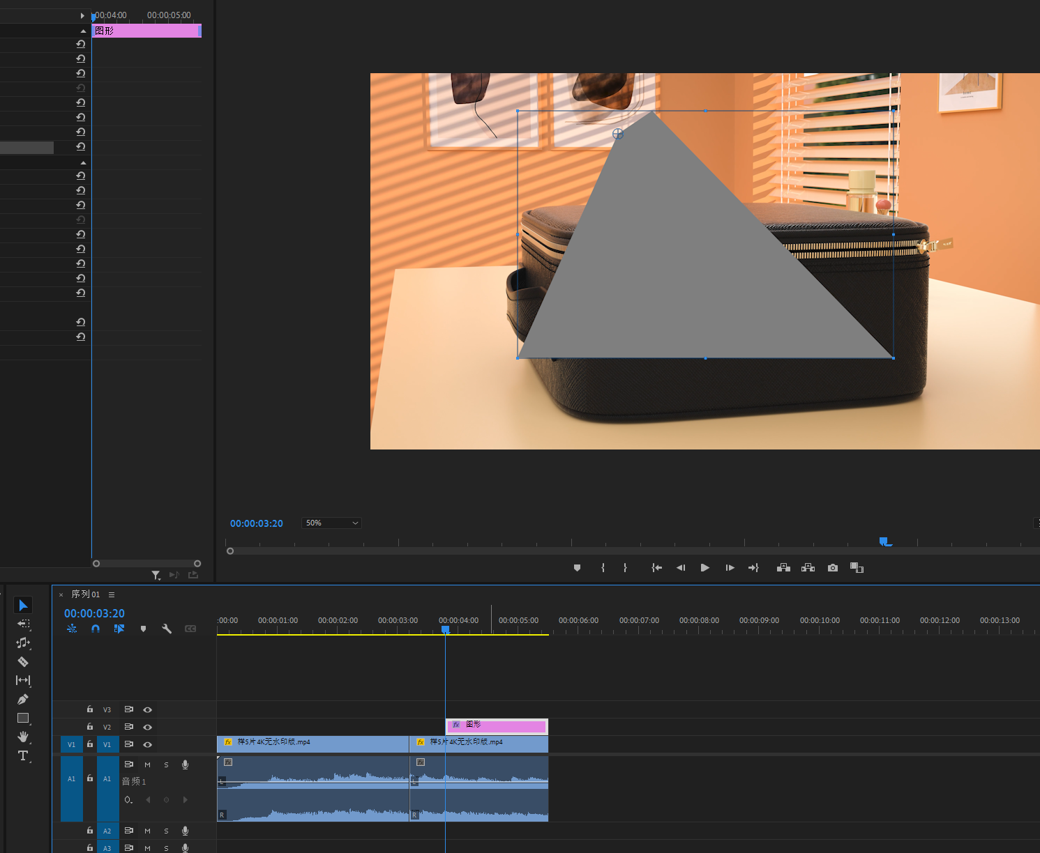
Task: Select the Pen tool
Action: click(x=23, y=699)
